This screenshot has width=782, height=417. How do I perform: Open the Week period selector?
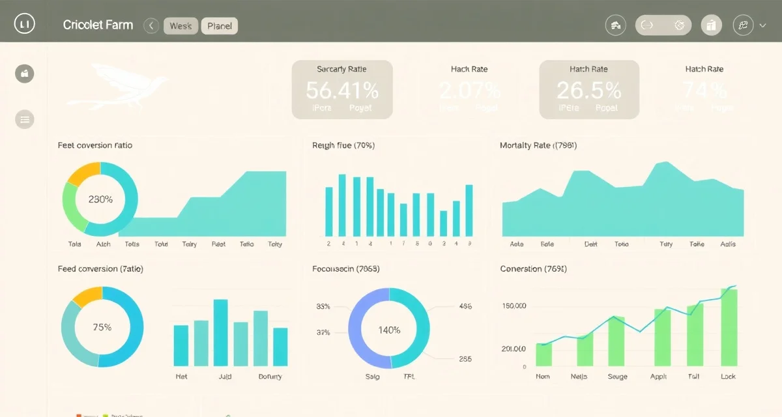(181, 25)
